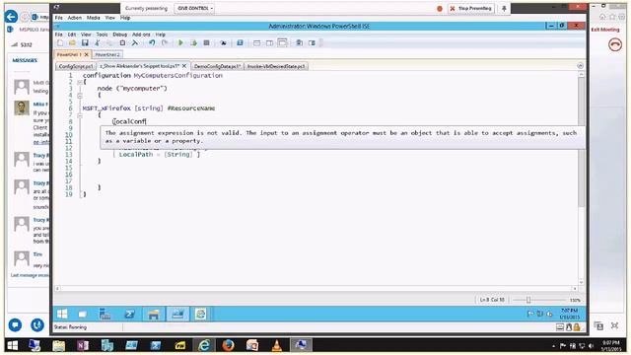Collapse the MSFT_xFirefox block at line 7
631x355 pixels.
coord(80,115)
